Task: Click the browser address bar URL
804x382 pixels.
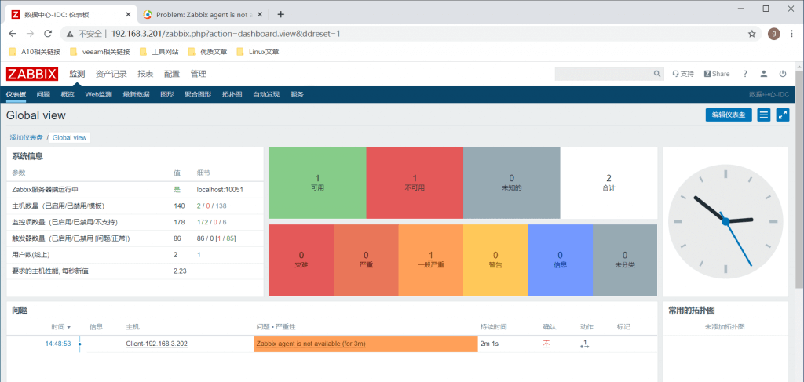Action: pos(225,34)
